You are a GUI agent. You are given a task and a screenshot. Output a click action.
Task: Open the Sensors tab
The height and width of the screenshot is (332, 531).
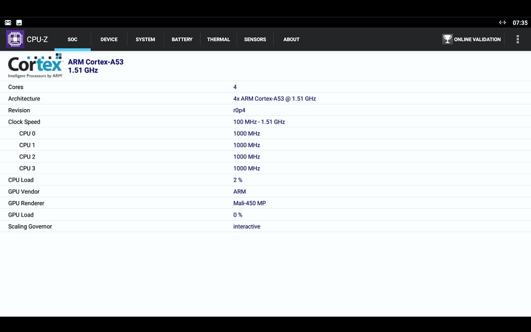pyautogui.click(x=255, y=39)
